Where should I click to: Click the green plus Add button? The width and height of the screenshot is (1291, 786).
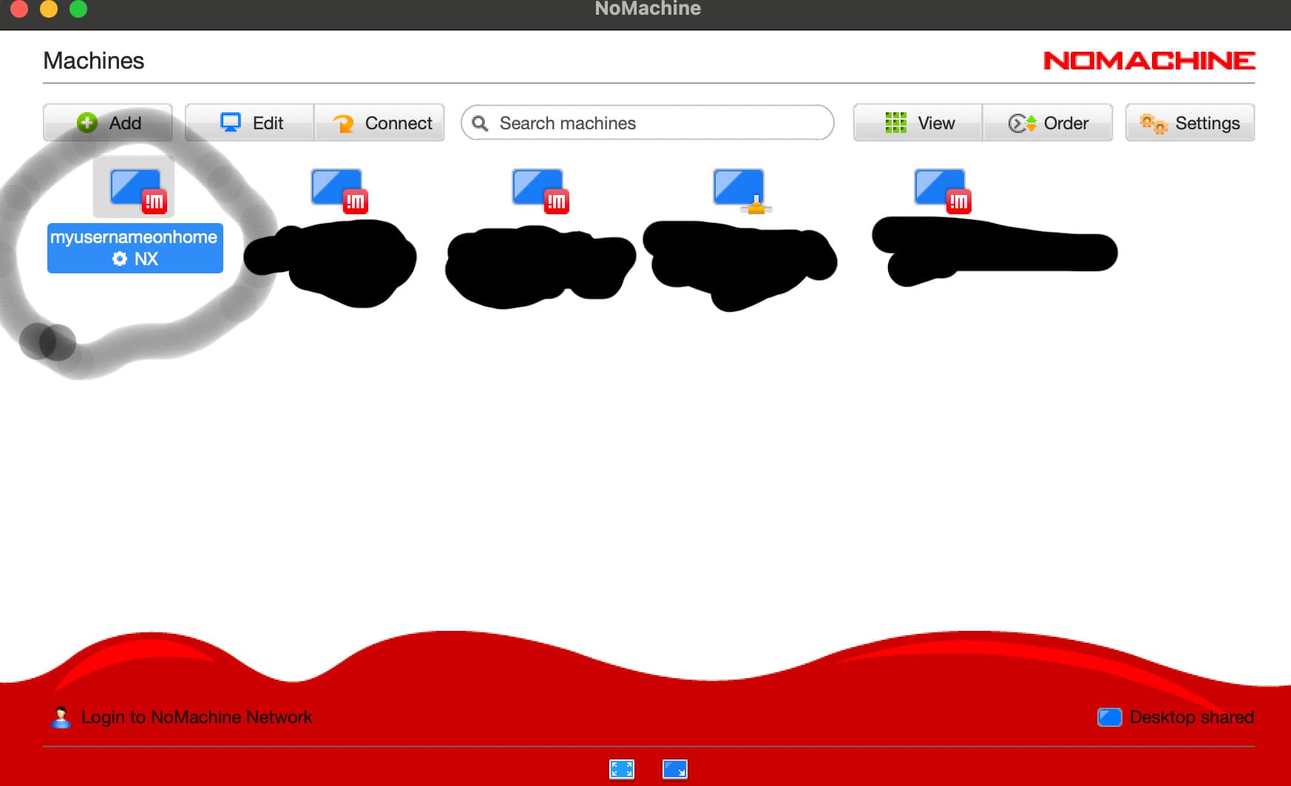108,123
